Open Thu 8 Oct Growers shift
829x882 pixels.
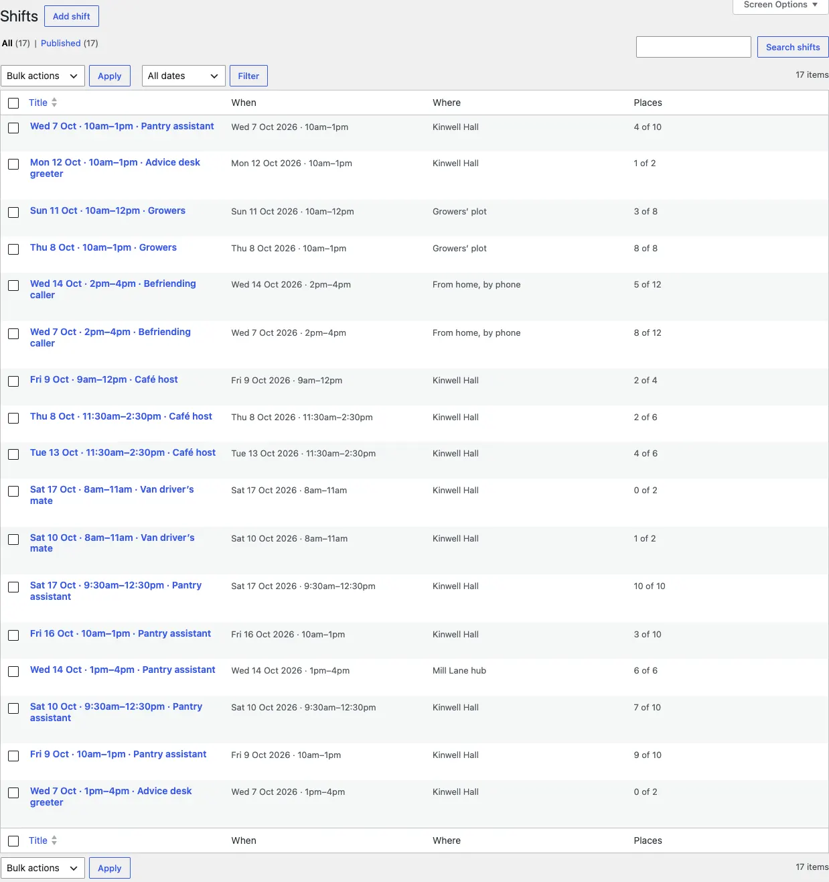click(103, 247)
